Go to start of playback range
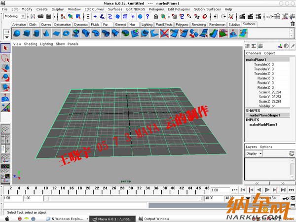296x222 pixels. click(x=235, y=190)
